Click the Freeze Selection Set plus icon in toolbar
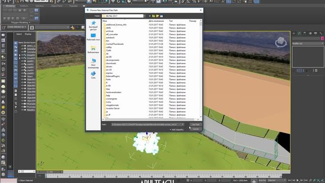The width and height of the screenshot is (325, 183). 73,27
